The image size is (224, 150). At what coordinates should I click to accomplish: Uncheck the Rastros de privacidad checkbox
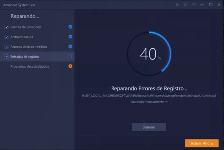coord(6,27)
